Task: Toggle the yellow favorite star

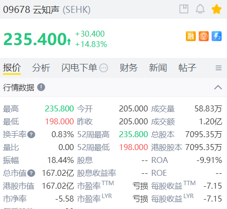Action: click(x=217, y=9)
